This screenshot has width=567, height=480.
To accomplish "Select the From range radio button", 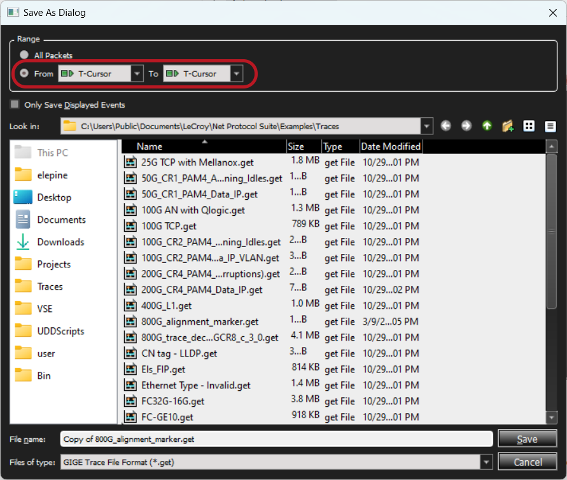I will coord(24,73).
